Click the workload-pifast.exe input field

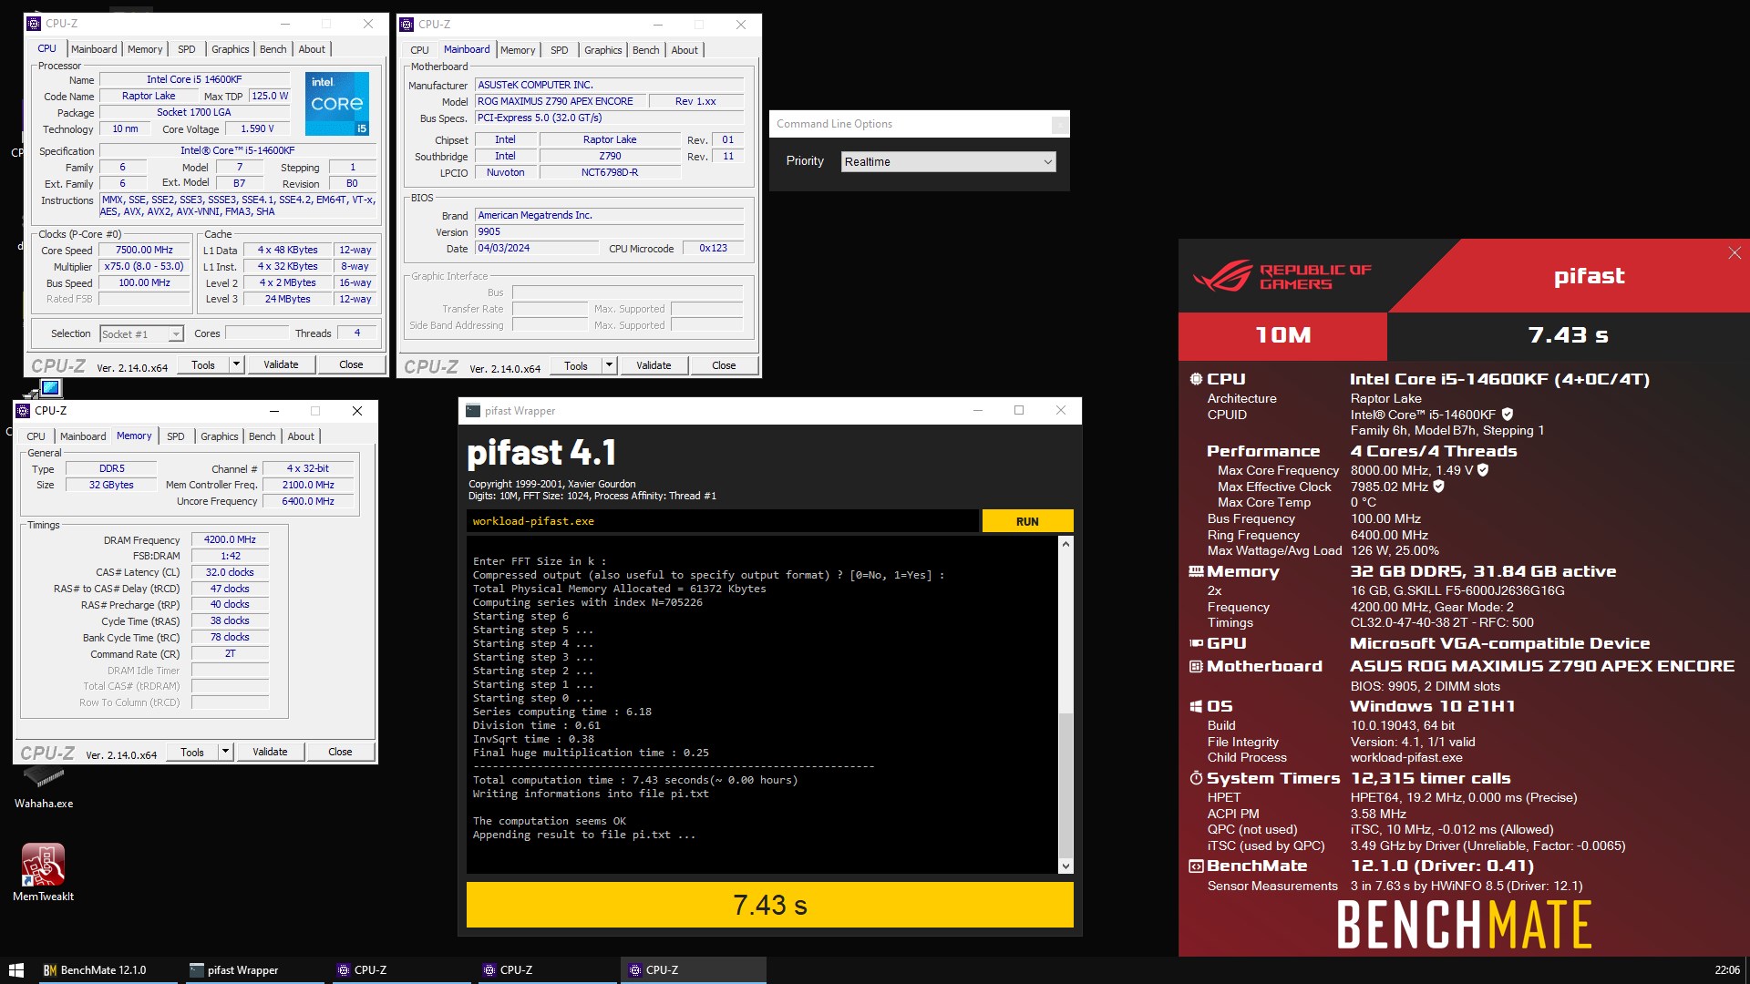click(723, 521)
